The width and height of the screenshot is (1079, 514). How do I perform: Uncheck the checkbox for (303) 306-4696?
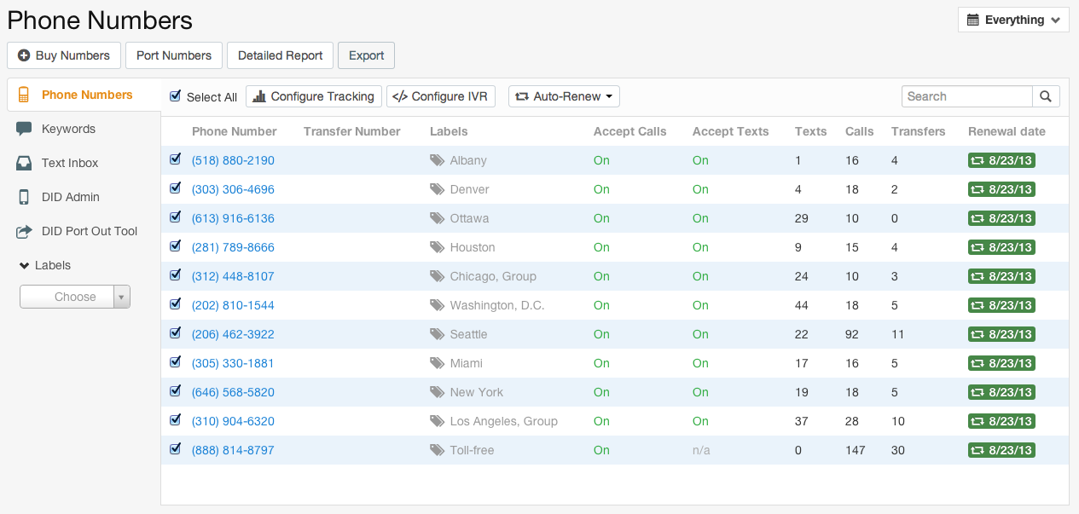coord(176,188)
